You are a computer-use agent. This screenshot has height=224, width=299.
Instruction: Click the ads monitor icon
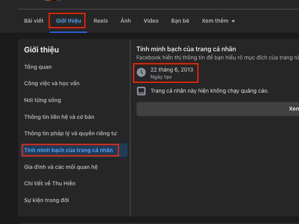coord(141,91)
